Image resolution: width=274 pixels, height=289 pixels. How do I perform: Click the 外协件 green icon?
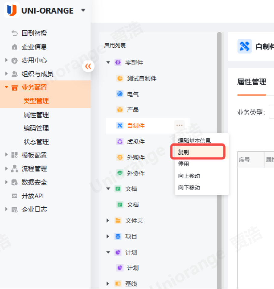120,173
